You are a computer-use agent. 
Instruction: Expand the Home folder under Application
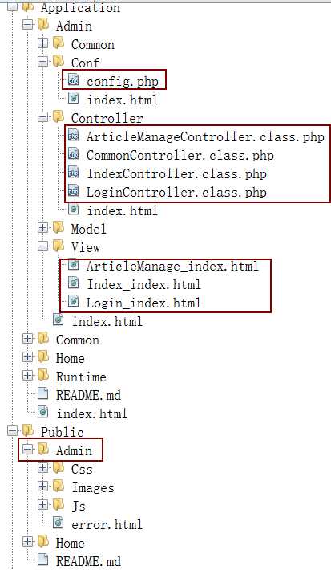pyautogui.click(x=27, y=357)
